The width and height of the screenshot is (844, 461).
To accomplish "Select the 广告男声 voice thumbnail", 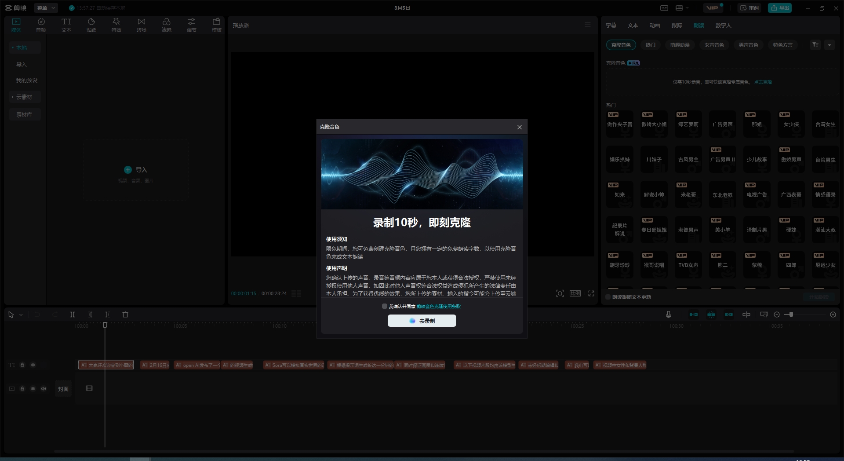I will click(x=723, y=124).
